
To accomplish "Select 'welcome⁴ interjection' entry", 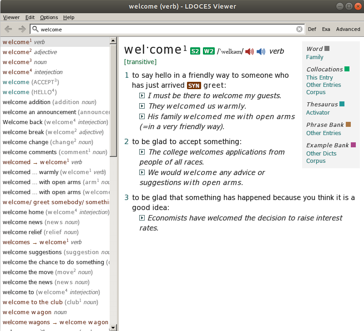I will [55, 72].
